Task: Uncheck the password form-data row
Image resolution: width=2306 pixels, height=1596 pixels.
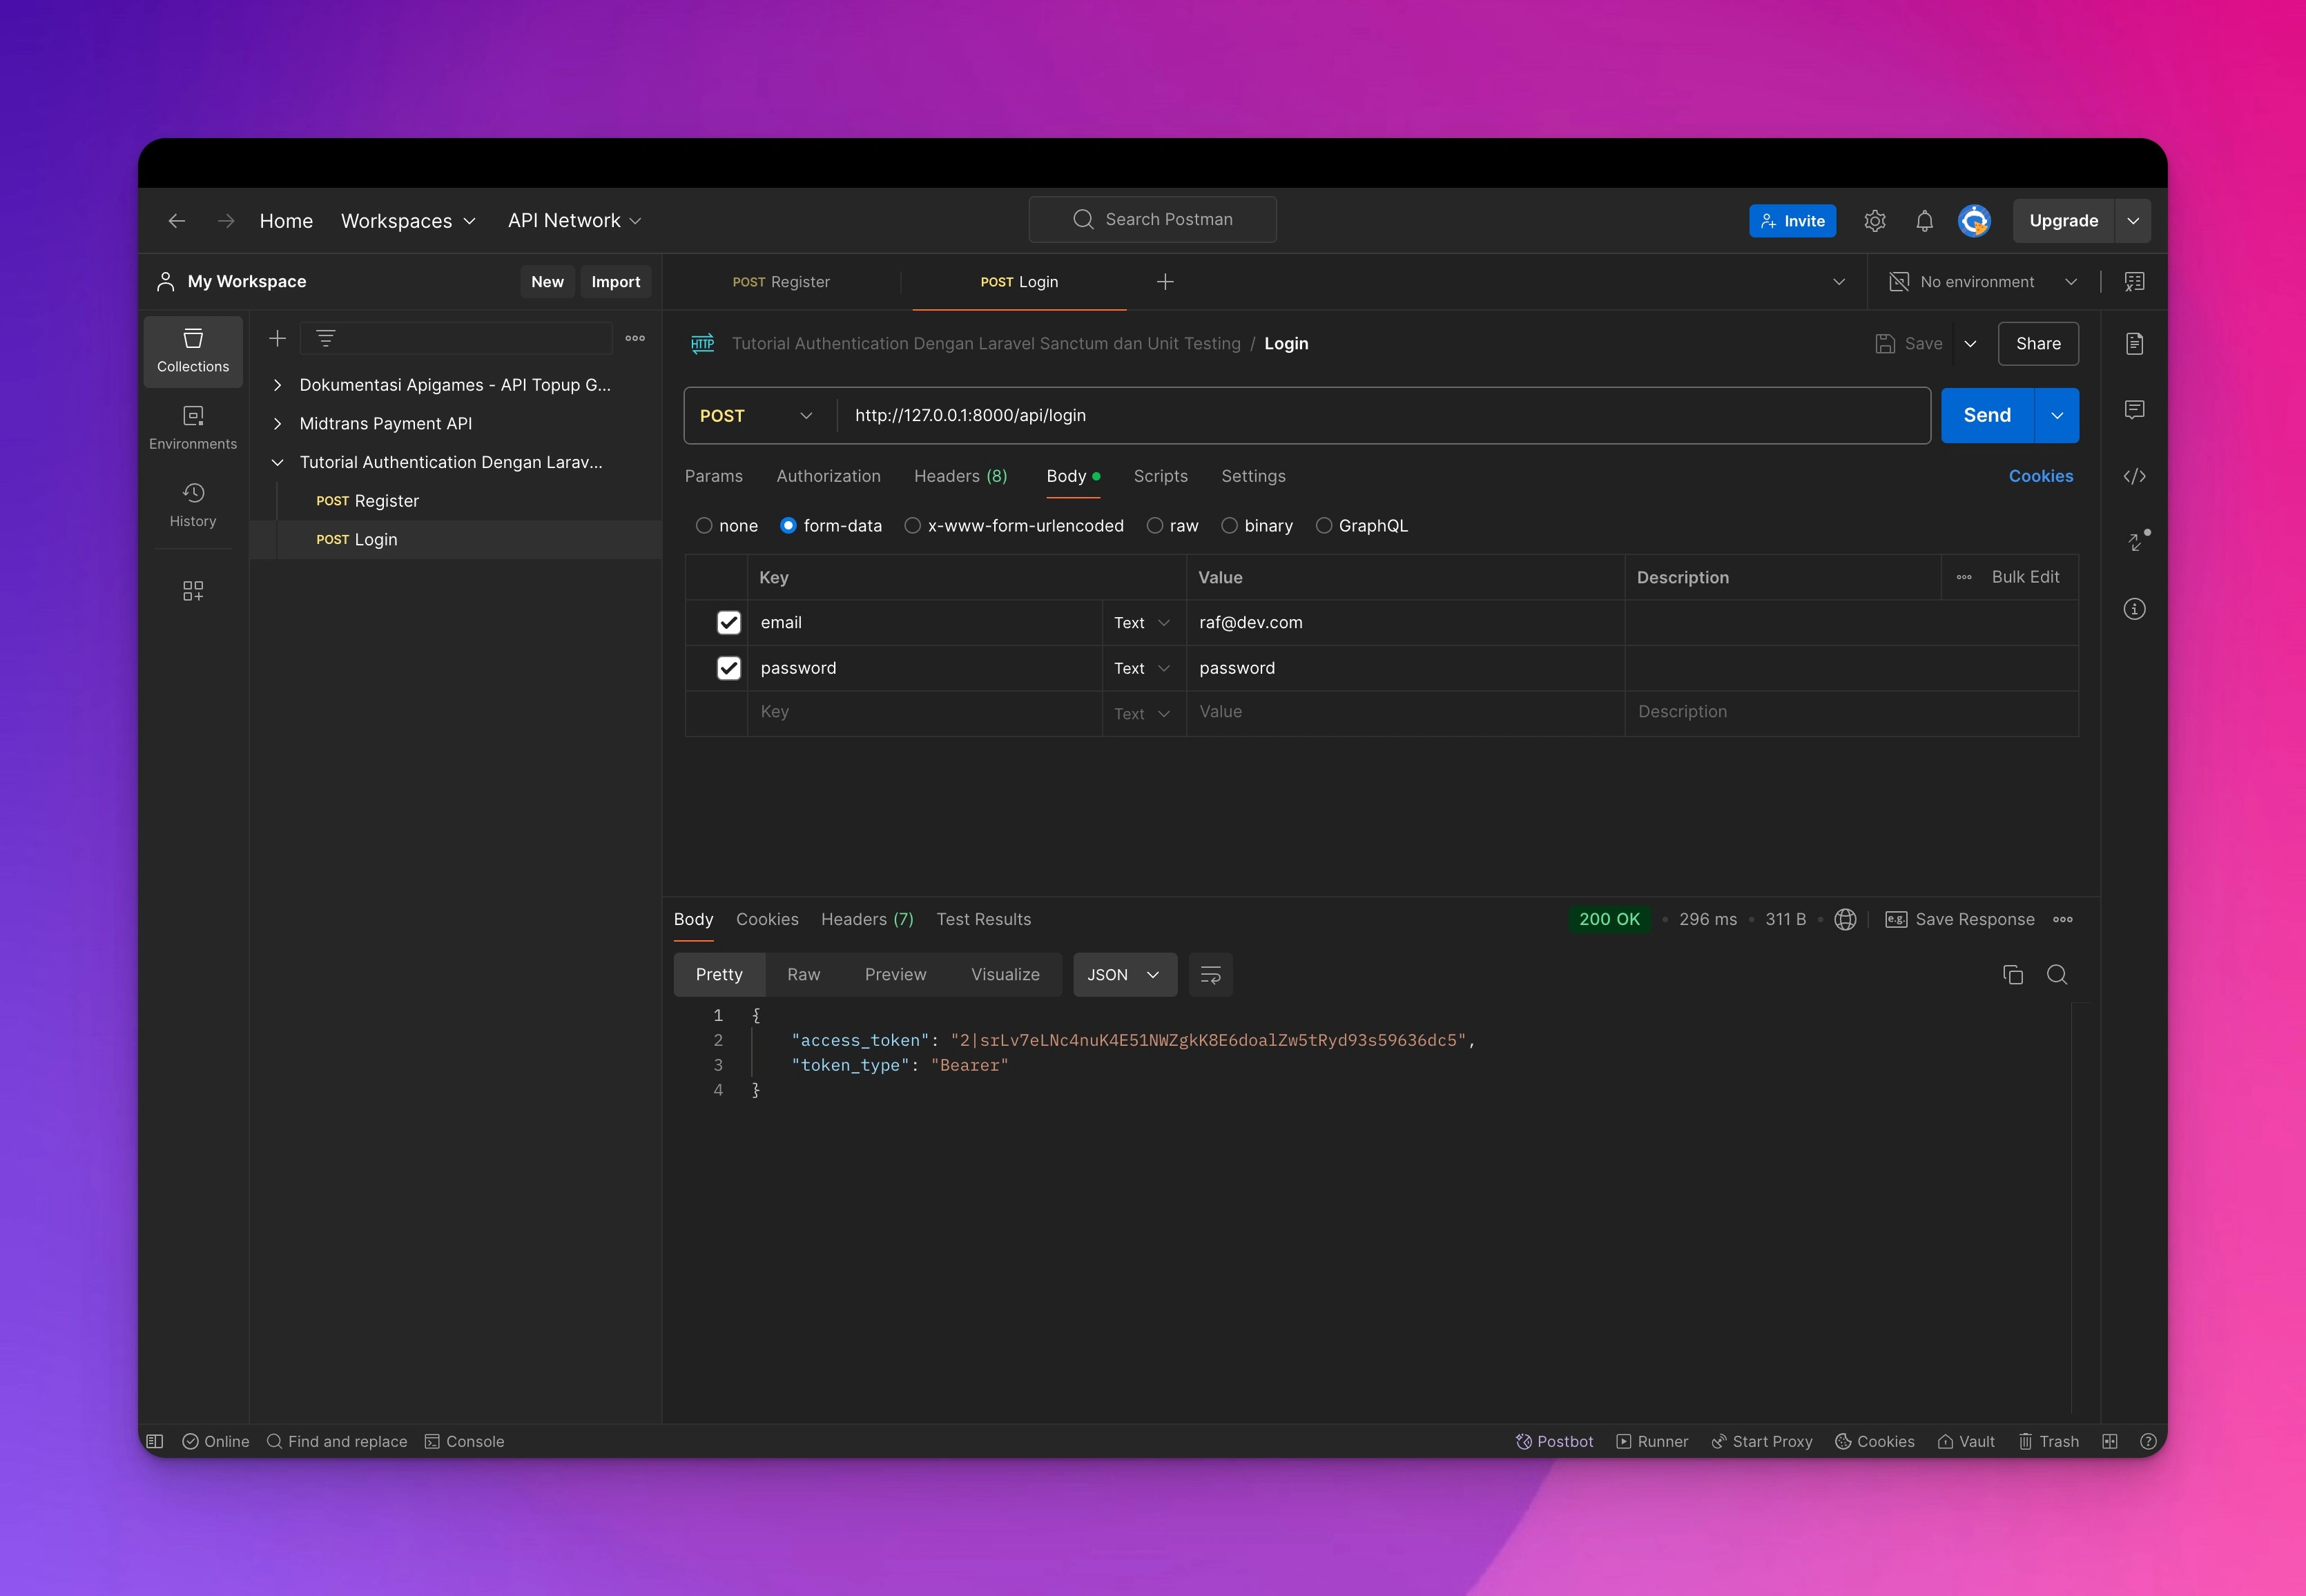Action: point(728,668)
